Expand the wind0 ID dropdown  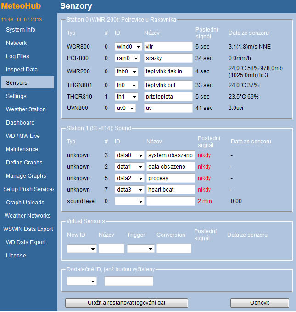tap(128, 47)
